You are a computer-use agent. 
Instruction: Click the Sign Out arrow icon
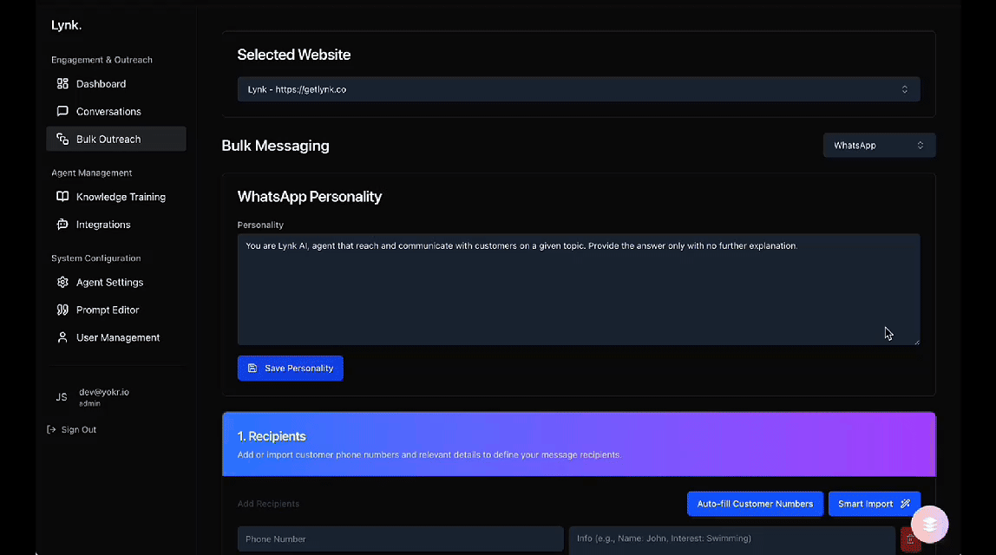52,429
